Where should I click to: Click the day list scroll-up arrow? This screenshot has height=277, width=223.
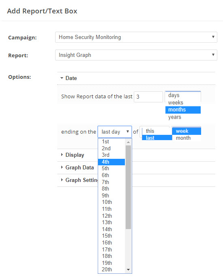[x=129, y=142]
